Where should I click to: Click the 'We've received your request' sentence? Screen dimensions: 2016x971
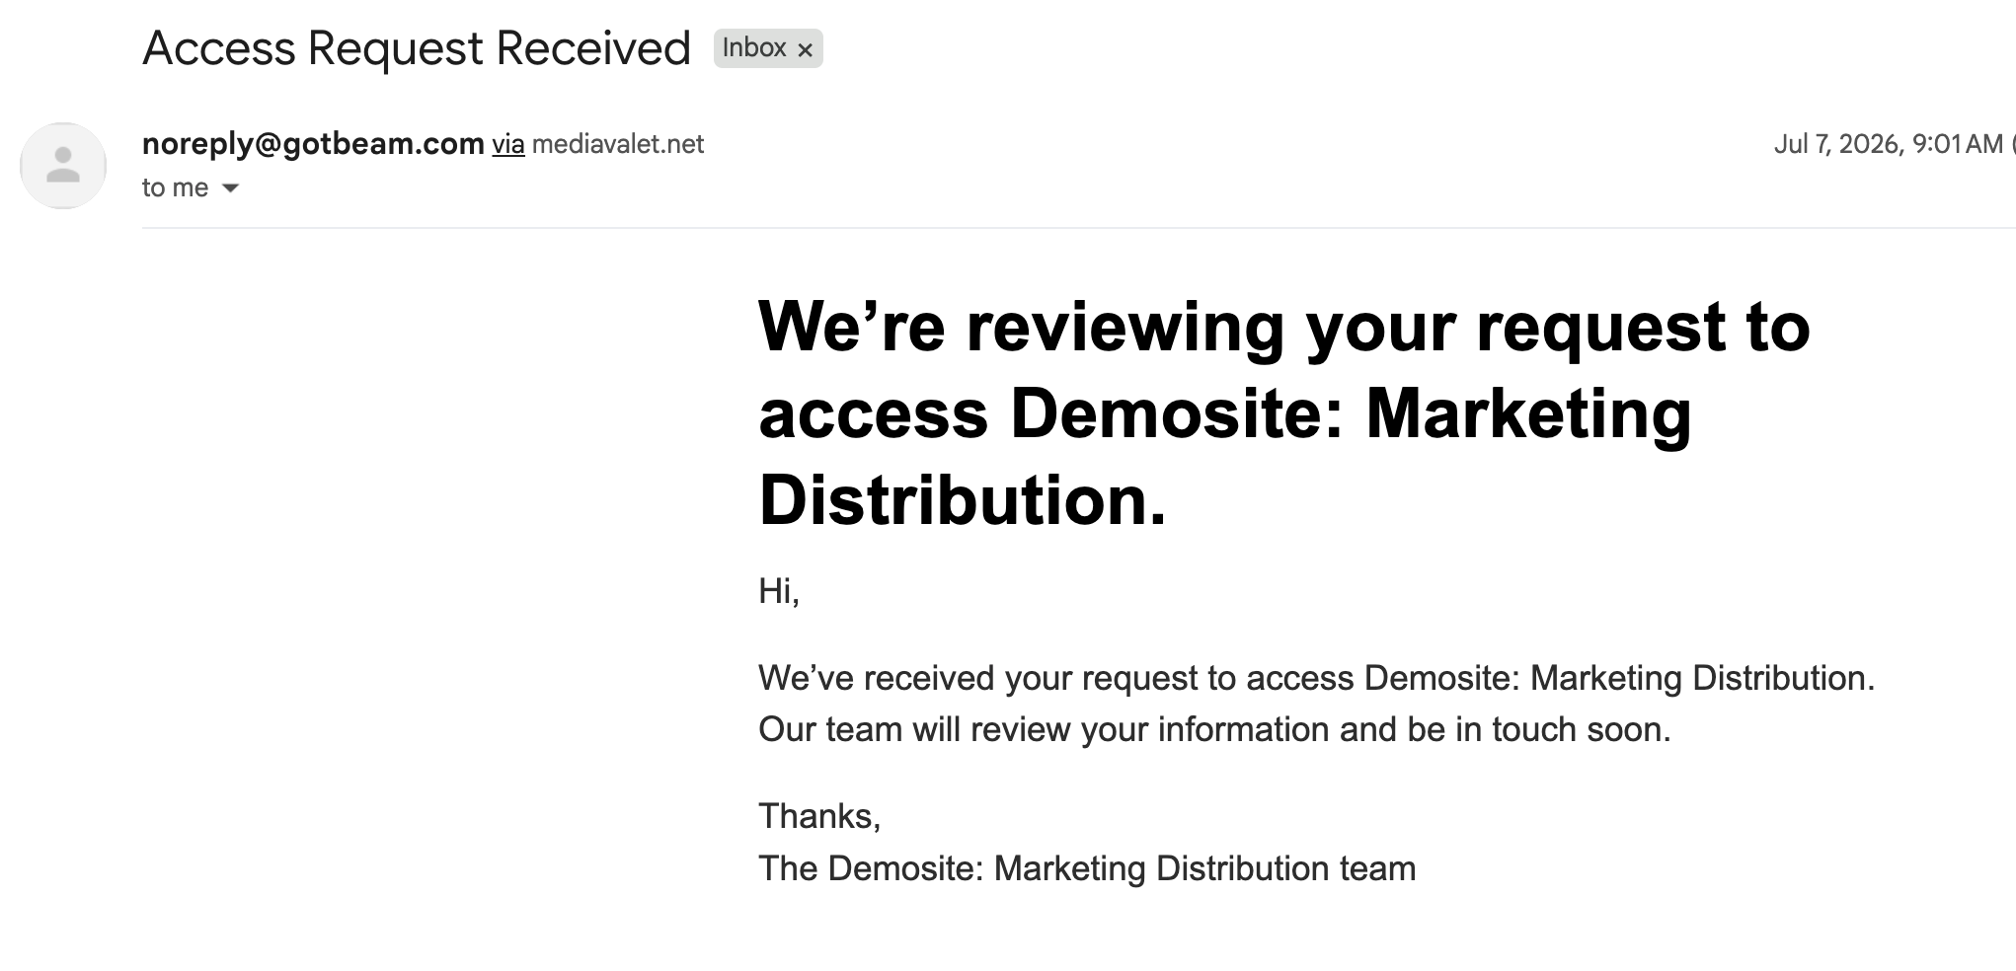1316,678
